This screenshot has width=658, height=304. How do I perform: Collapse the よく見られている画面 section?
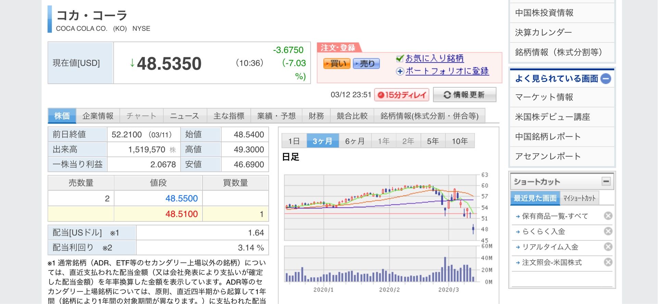pyautogui.click(x=606, y=79)
